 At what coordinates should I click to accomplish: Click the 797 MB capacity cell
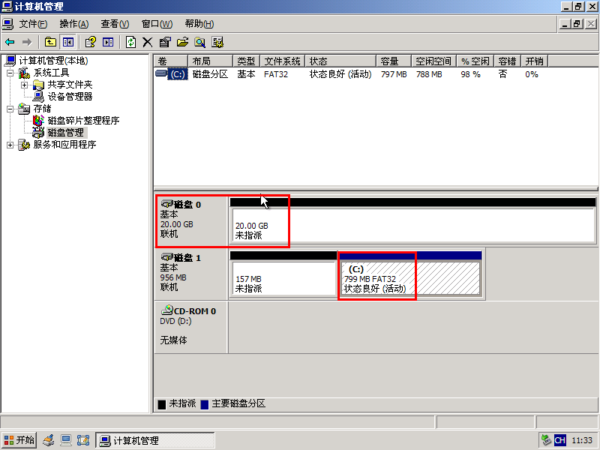[x=394, y=74]
